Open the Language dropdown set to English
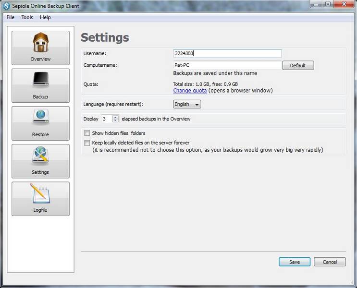The width and height of the screenshot is (357, 288). point(187,104)
